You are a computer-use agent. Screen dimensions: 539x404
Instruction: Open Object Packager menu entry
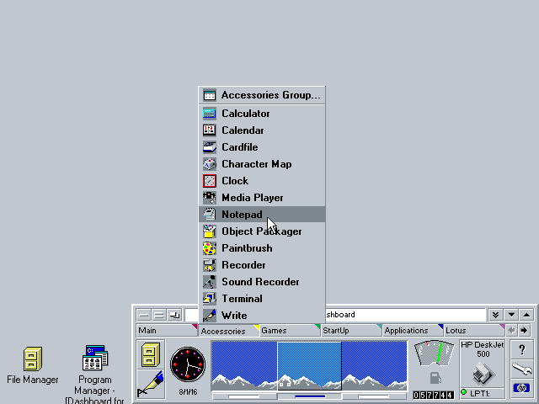pyautogui.click(x=262, y=231)
